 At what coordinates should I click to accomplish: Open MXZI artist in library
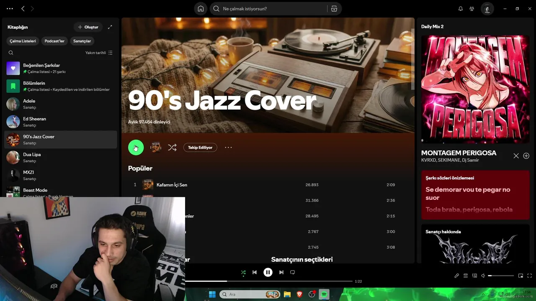pos(60,175)
